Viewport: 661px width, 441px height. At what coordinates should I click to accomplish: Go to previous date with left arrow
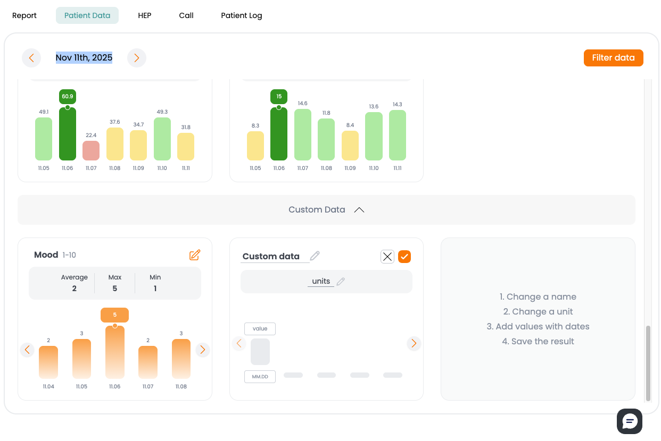(31, 57)
